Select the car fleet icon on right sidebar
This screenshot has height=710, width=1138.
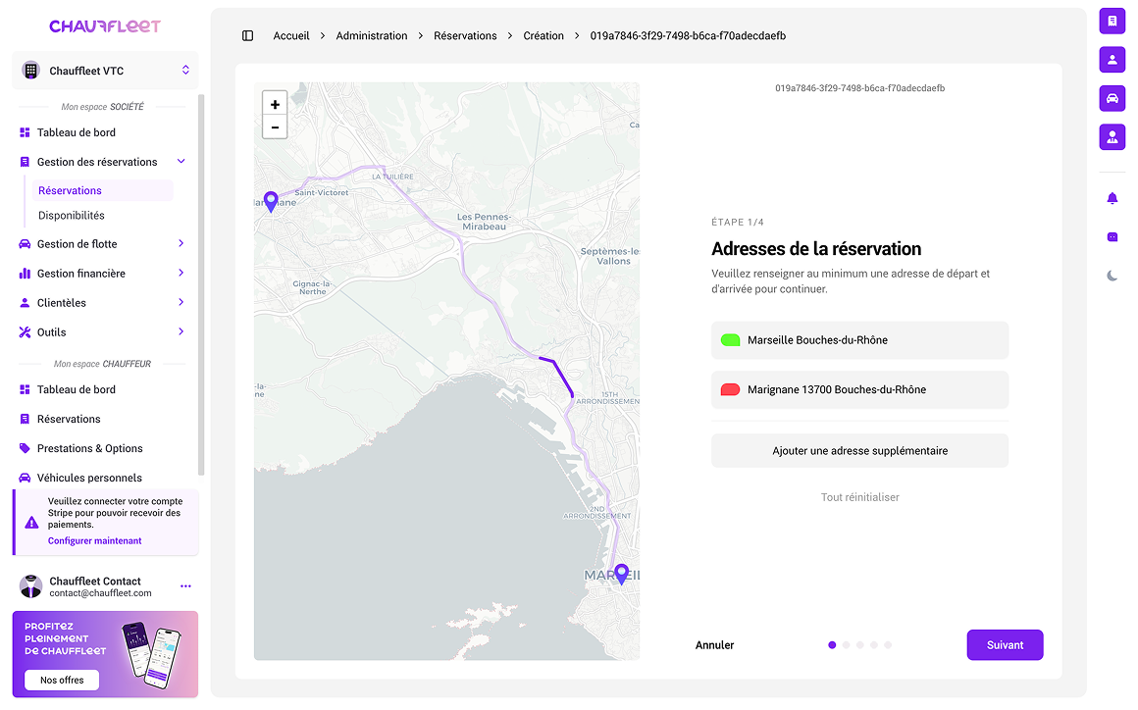click(1112, 98)
